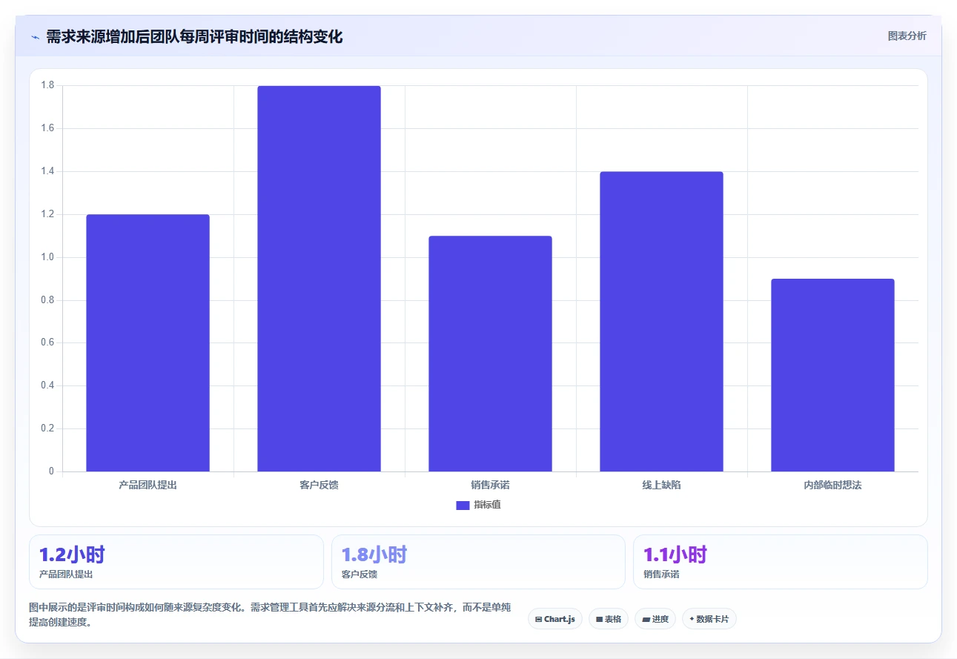Select the Chart.js tag
The height and width of the screenshot is (659, 957).
[555, 619]
